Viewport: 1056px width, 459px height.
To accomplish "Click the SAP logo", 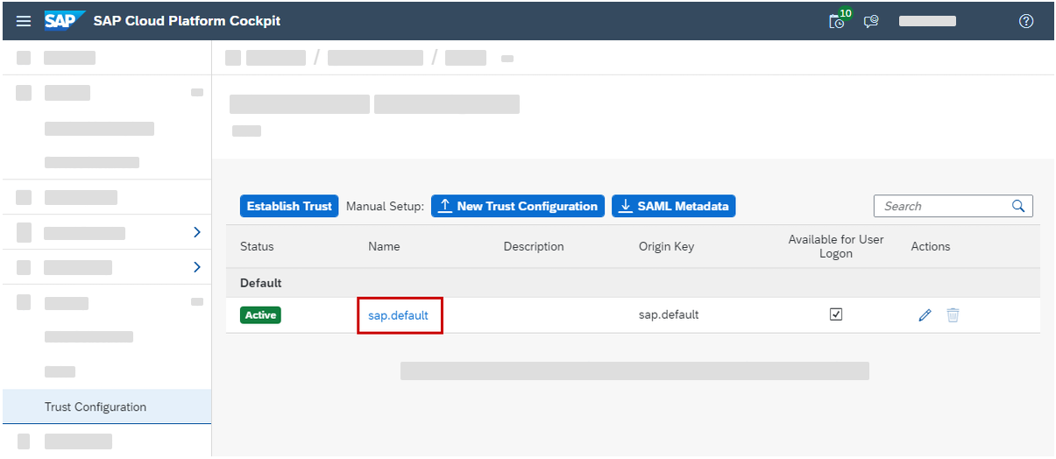I will pos(65,20).
